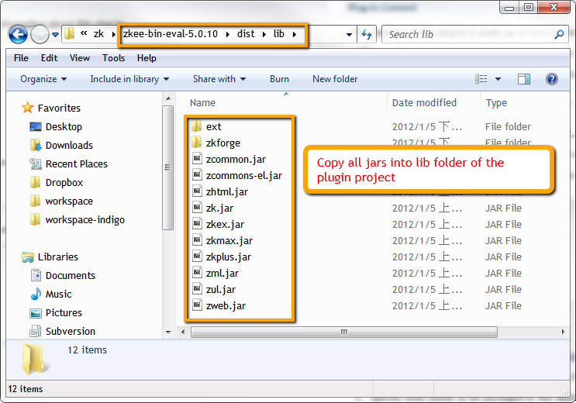Click the horizontal scrollbar in file list

tap(341, 332)
